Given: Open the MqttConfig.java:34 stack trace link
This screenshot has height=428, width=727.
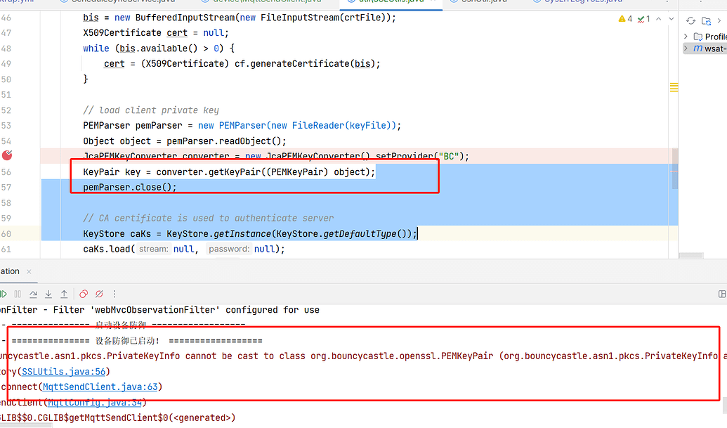Looking at the screenshot, I should (94, 402).
